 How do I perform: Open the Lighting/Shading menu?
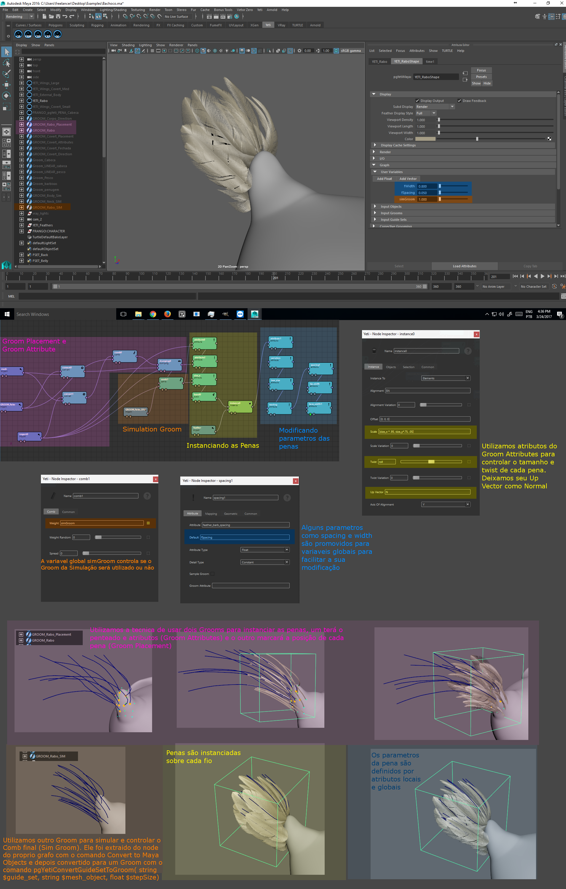click(x=113, y=10)
